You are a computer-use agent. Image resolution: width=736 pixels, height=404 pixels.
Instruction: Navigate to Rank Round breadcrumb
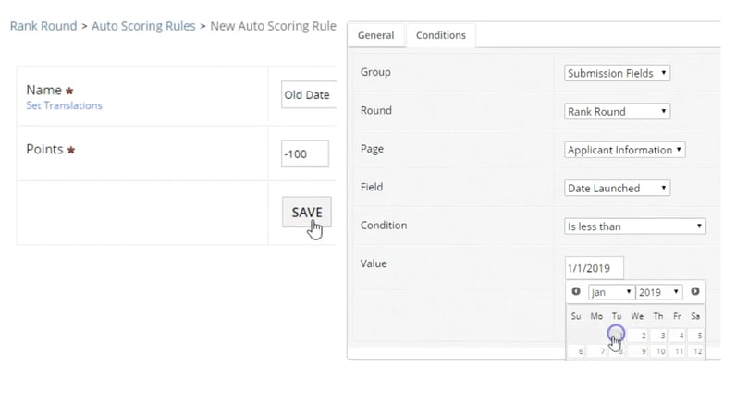point(43,26)
